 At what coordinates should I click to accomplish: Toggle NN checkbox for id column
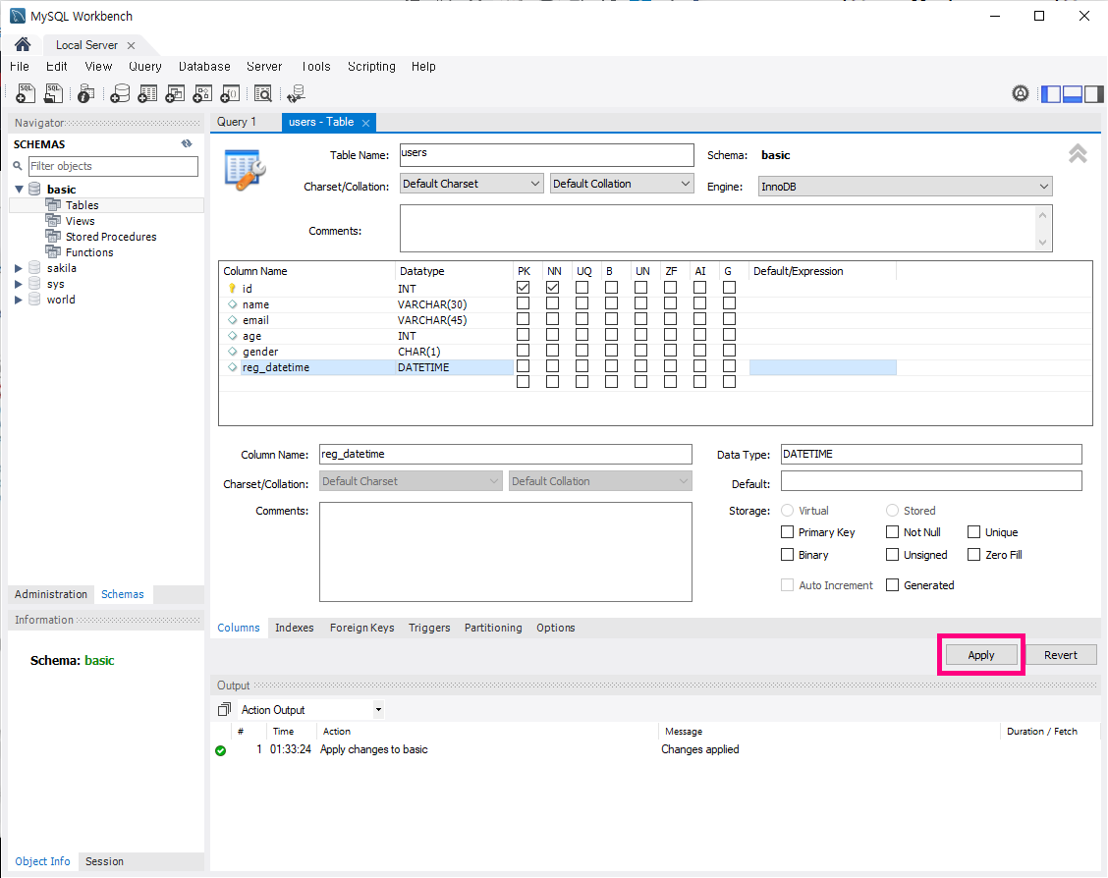click(x=553, y=288)
